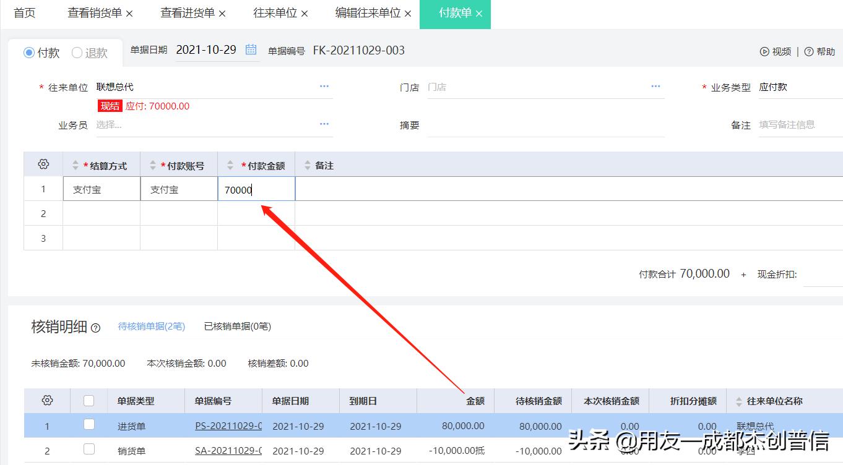
Task: Check the checkbox for the 进货单 row
Action: pyautogui.click(x=89, y=425)
